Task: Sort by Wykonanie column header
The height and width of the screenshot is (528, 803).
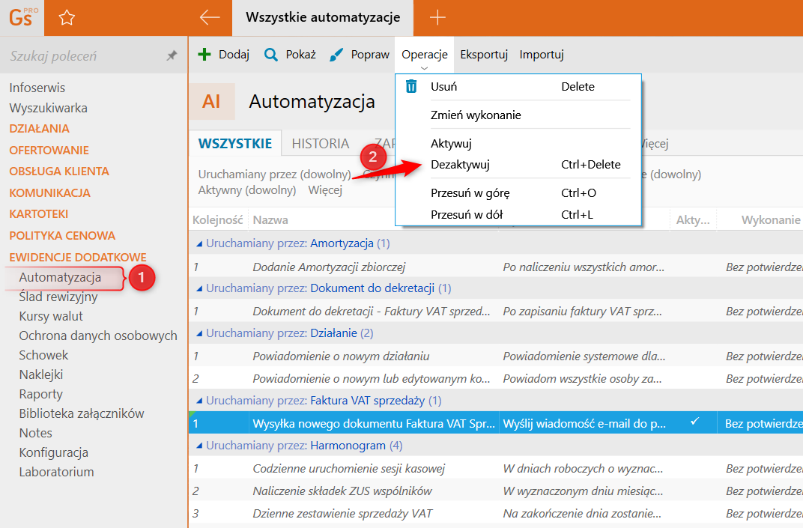Action: 771,220
